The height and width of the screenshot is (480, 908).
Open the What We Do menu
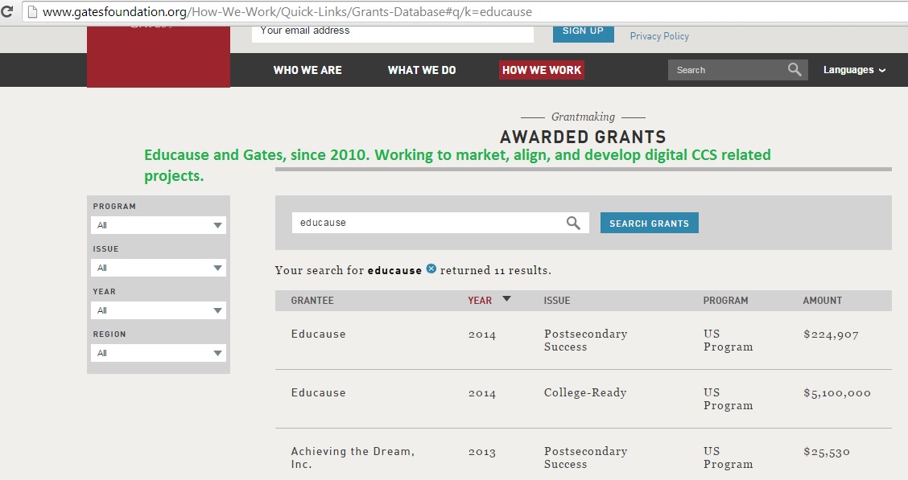coord(422,70)
